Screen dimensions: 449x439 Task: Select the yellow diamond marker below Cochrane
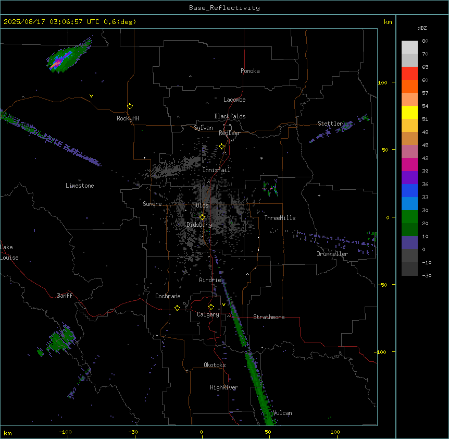click(x=177, y=308)
